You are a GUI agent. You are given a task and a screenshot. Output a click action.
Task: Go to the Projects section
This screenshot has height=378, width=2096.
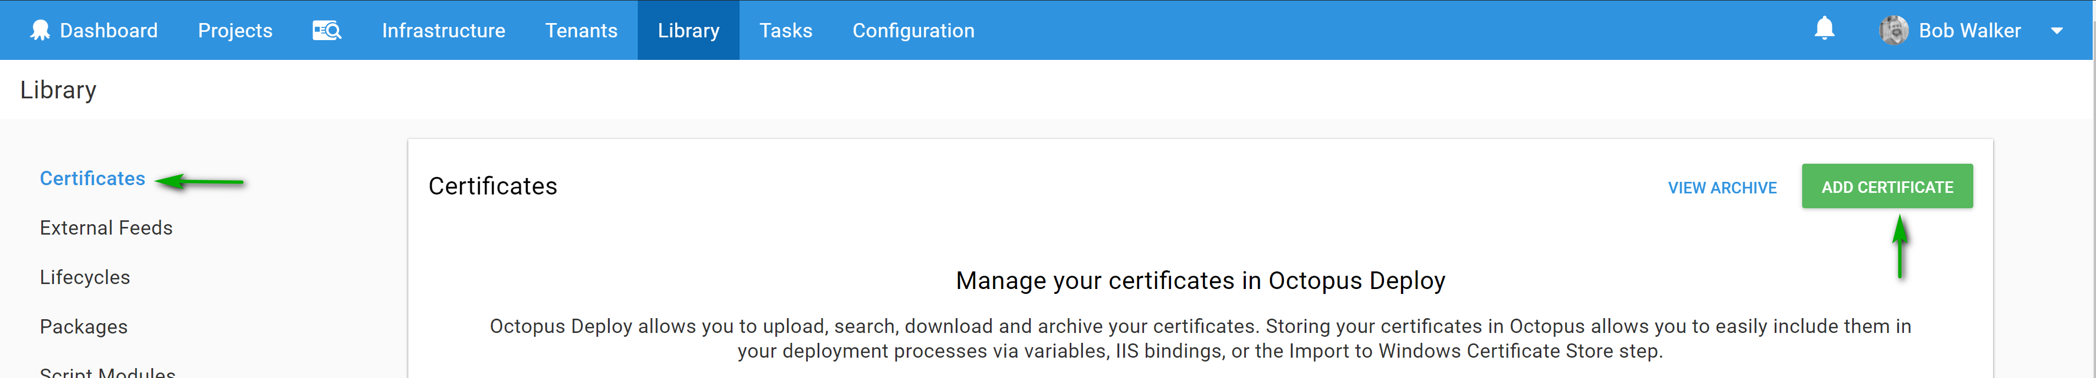point(235,31)
